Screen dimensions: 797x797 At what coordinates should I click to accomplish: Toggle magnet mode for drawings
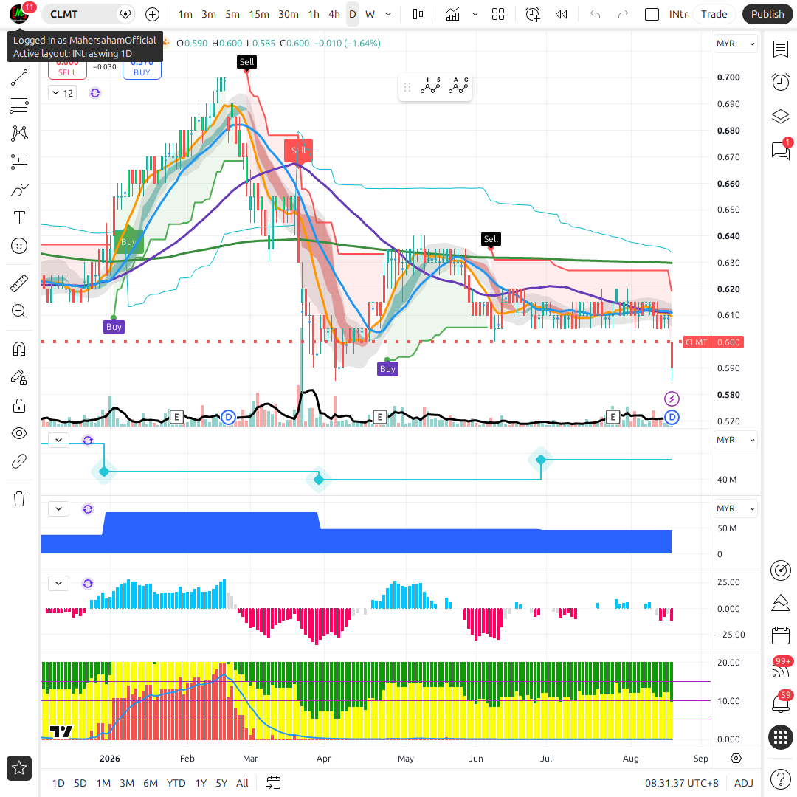pos(19,349)
